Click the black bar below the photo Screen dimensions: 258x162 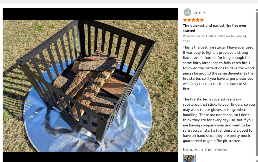point(90,157)
